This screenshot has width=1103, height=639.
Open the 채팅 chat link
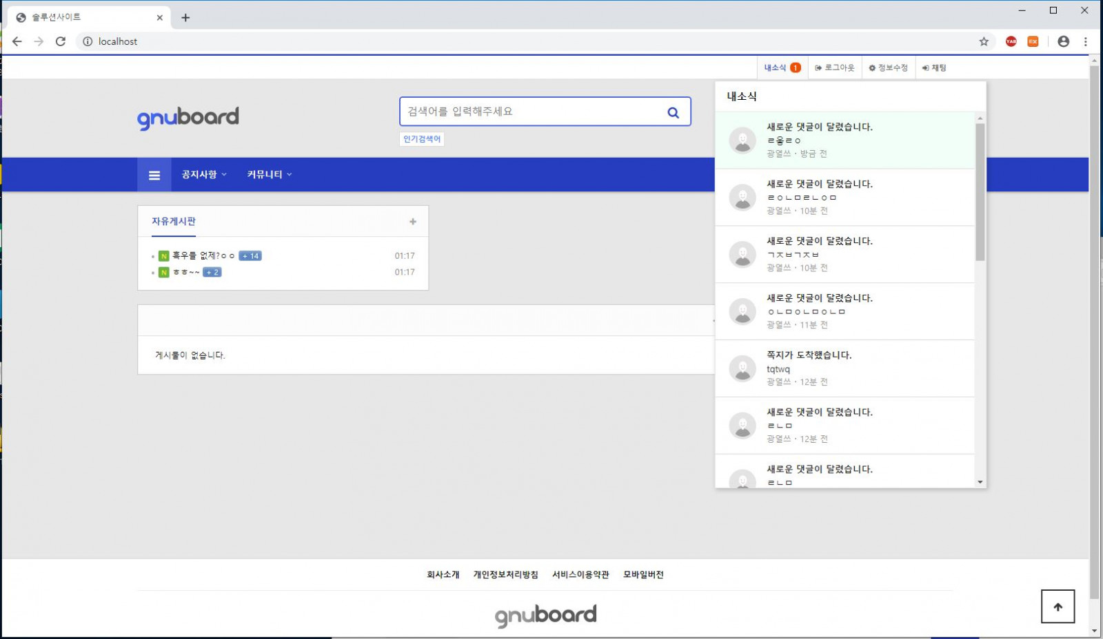click(x=934, y=67)
